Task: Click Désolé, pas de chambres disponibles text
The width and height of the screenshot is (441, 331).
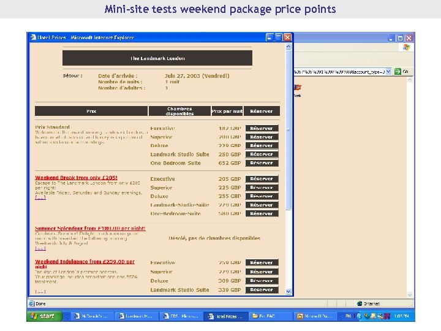Action: coord(214,238)
